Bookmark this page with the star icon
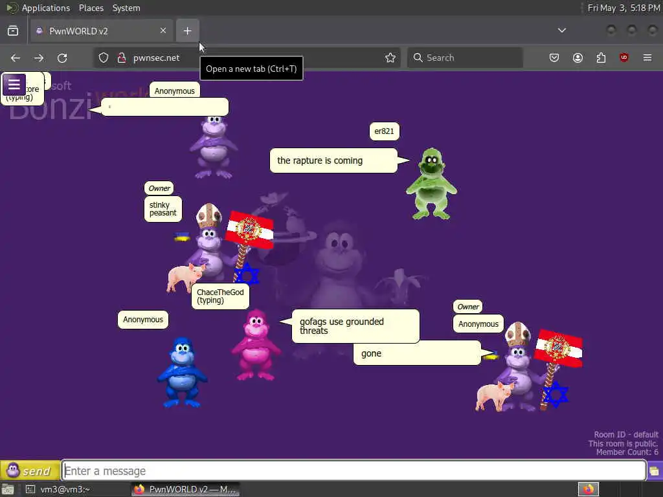 tap(390, 58)
